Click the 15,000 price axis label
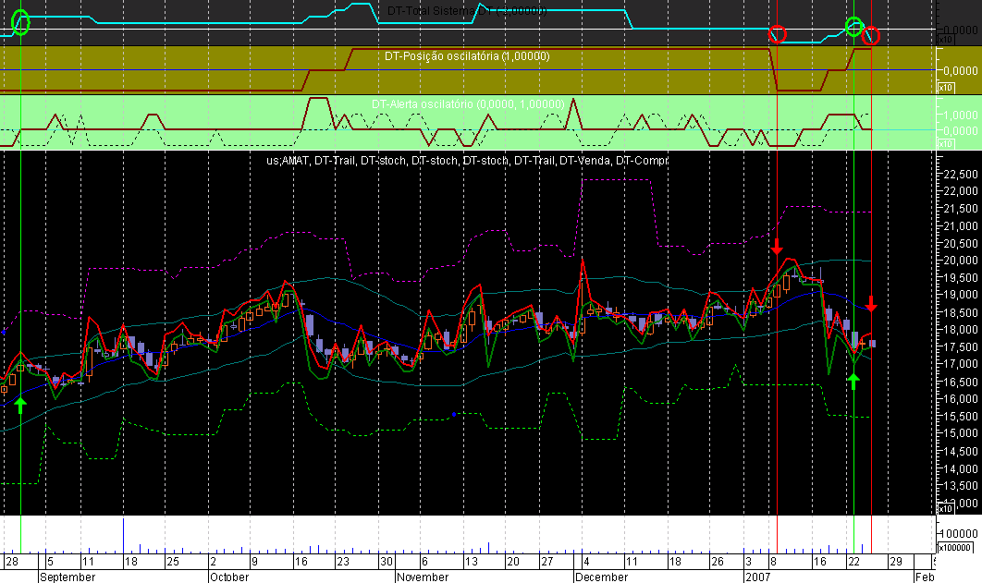982x583 pixels. point(960,433)
